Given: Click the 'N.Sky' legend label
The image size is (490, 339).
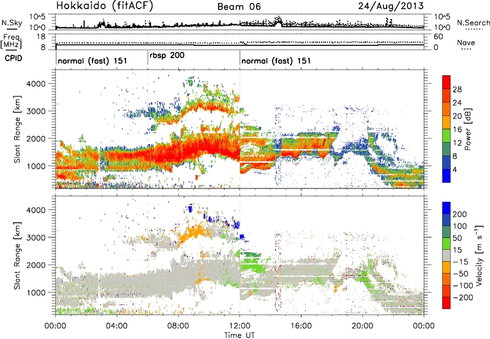Looking at the screenshot, I should point(12,23).
